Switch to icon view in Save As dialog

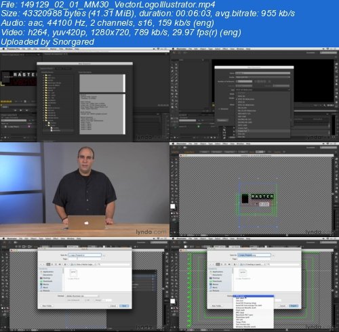(x=48, y=264)
